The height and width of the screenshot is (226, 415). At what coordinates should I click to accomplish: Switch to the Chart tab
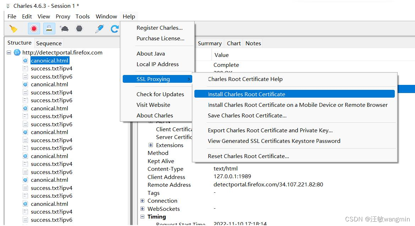point(234,43)
